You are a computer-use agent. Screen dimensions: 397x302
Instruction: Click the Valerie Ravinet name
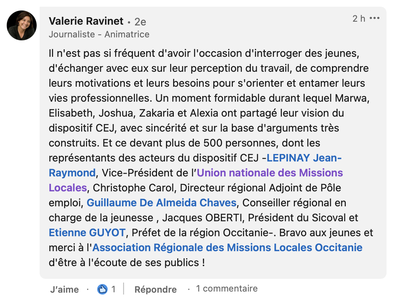click(86, 21)
